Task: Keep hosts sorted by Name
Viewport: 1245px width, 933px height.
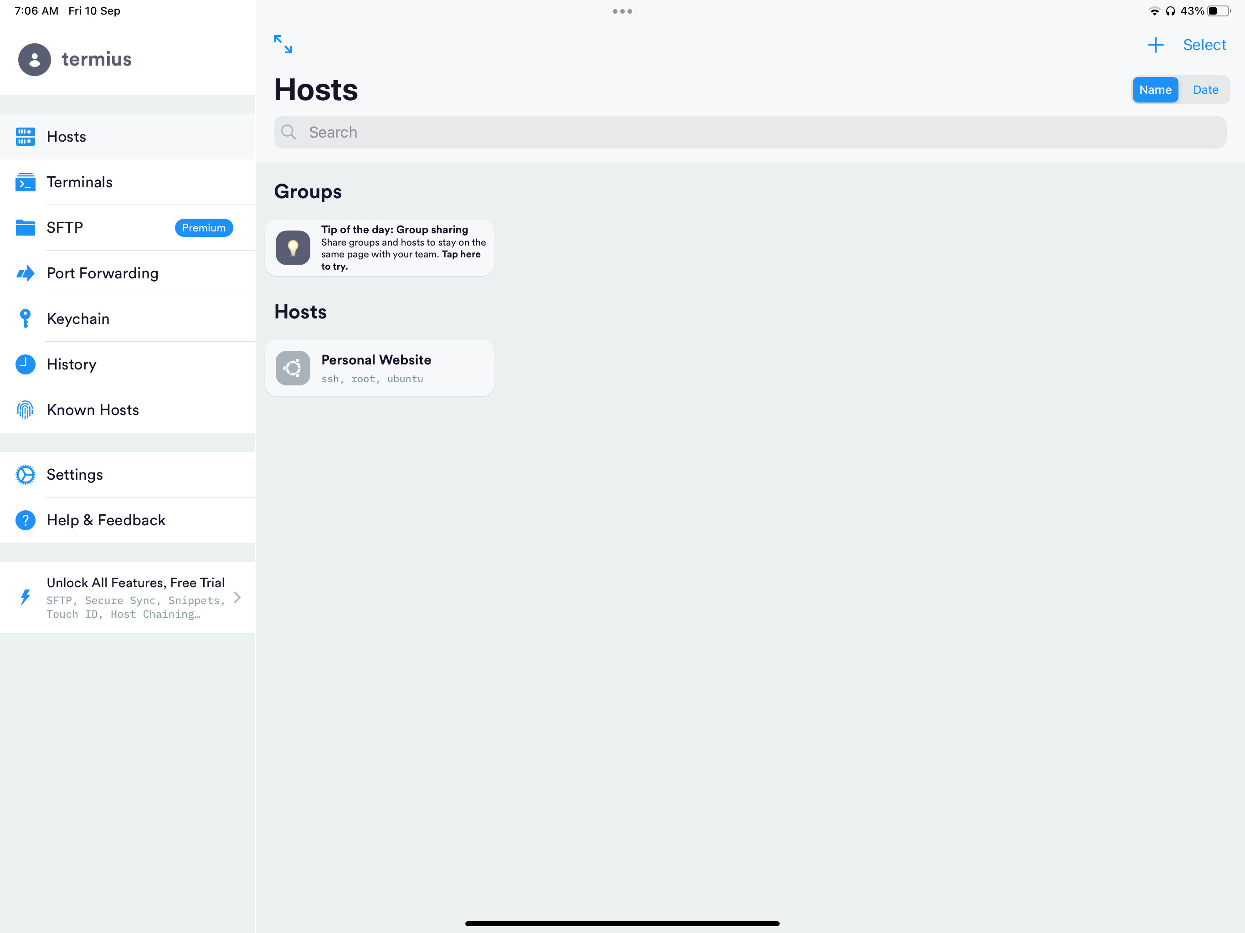Action: pos(1156,89)
